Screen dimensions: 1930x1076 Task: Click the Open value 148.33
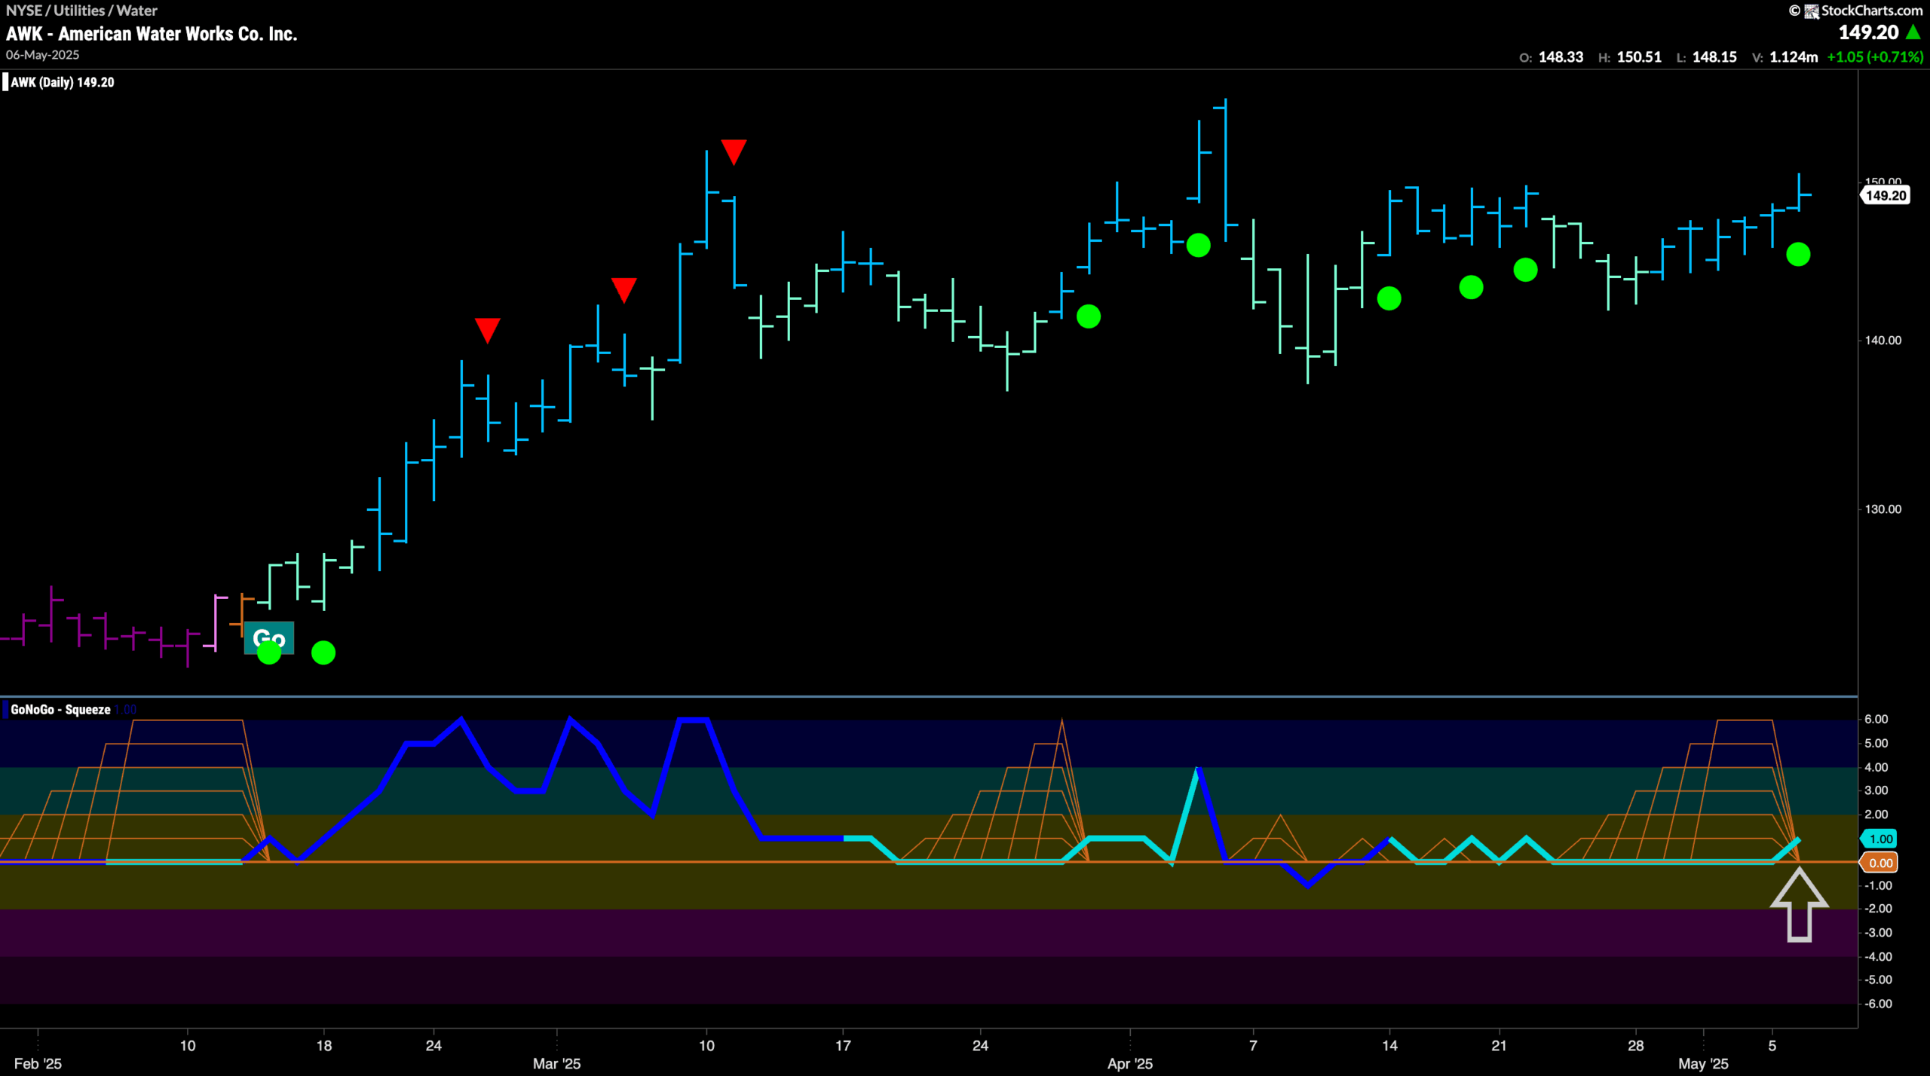pos(1561,57)
